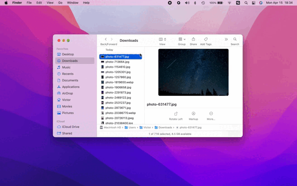Click Downloads in the path bar
297x186 pixels.
pyautogui.click(x=163, y=127)
